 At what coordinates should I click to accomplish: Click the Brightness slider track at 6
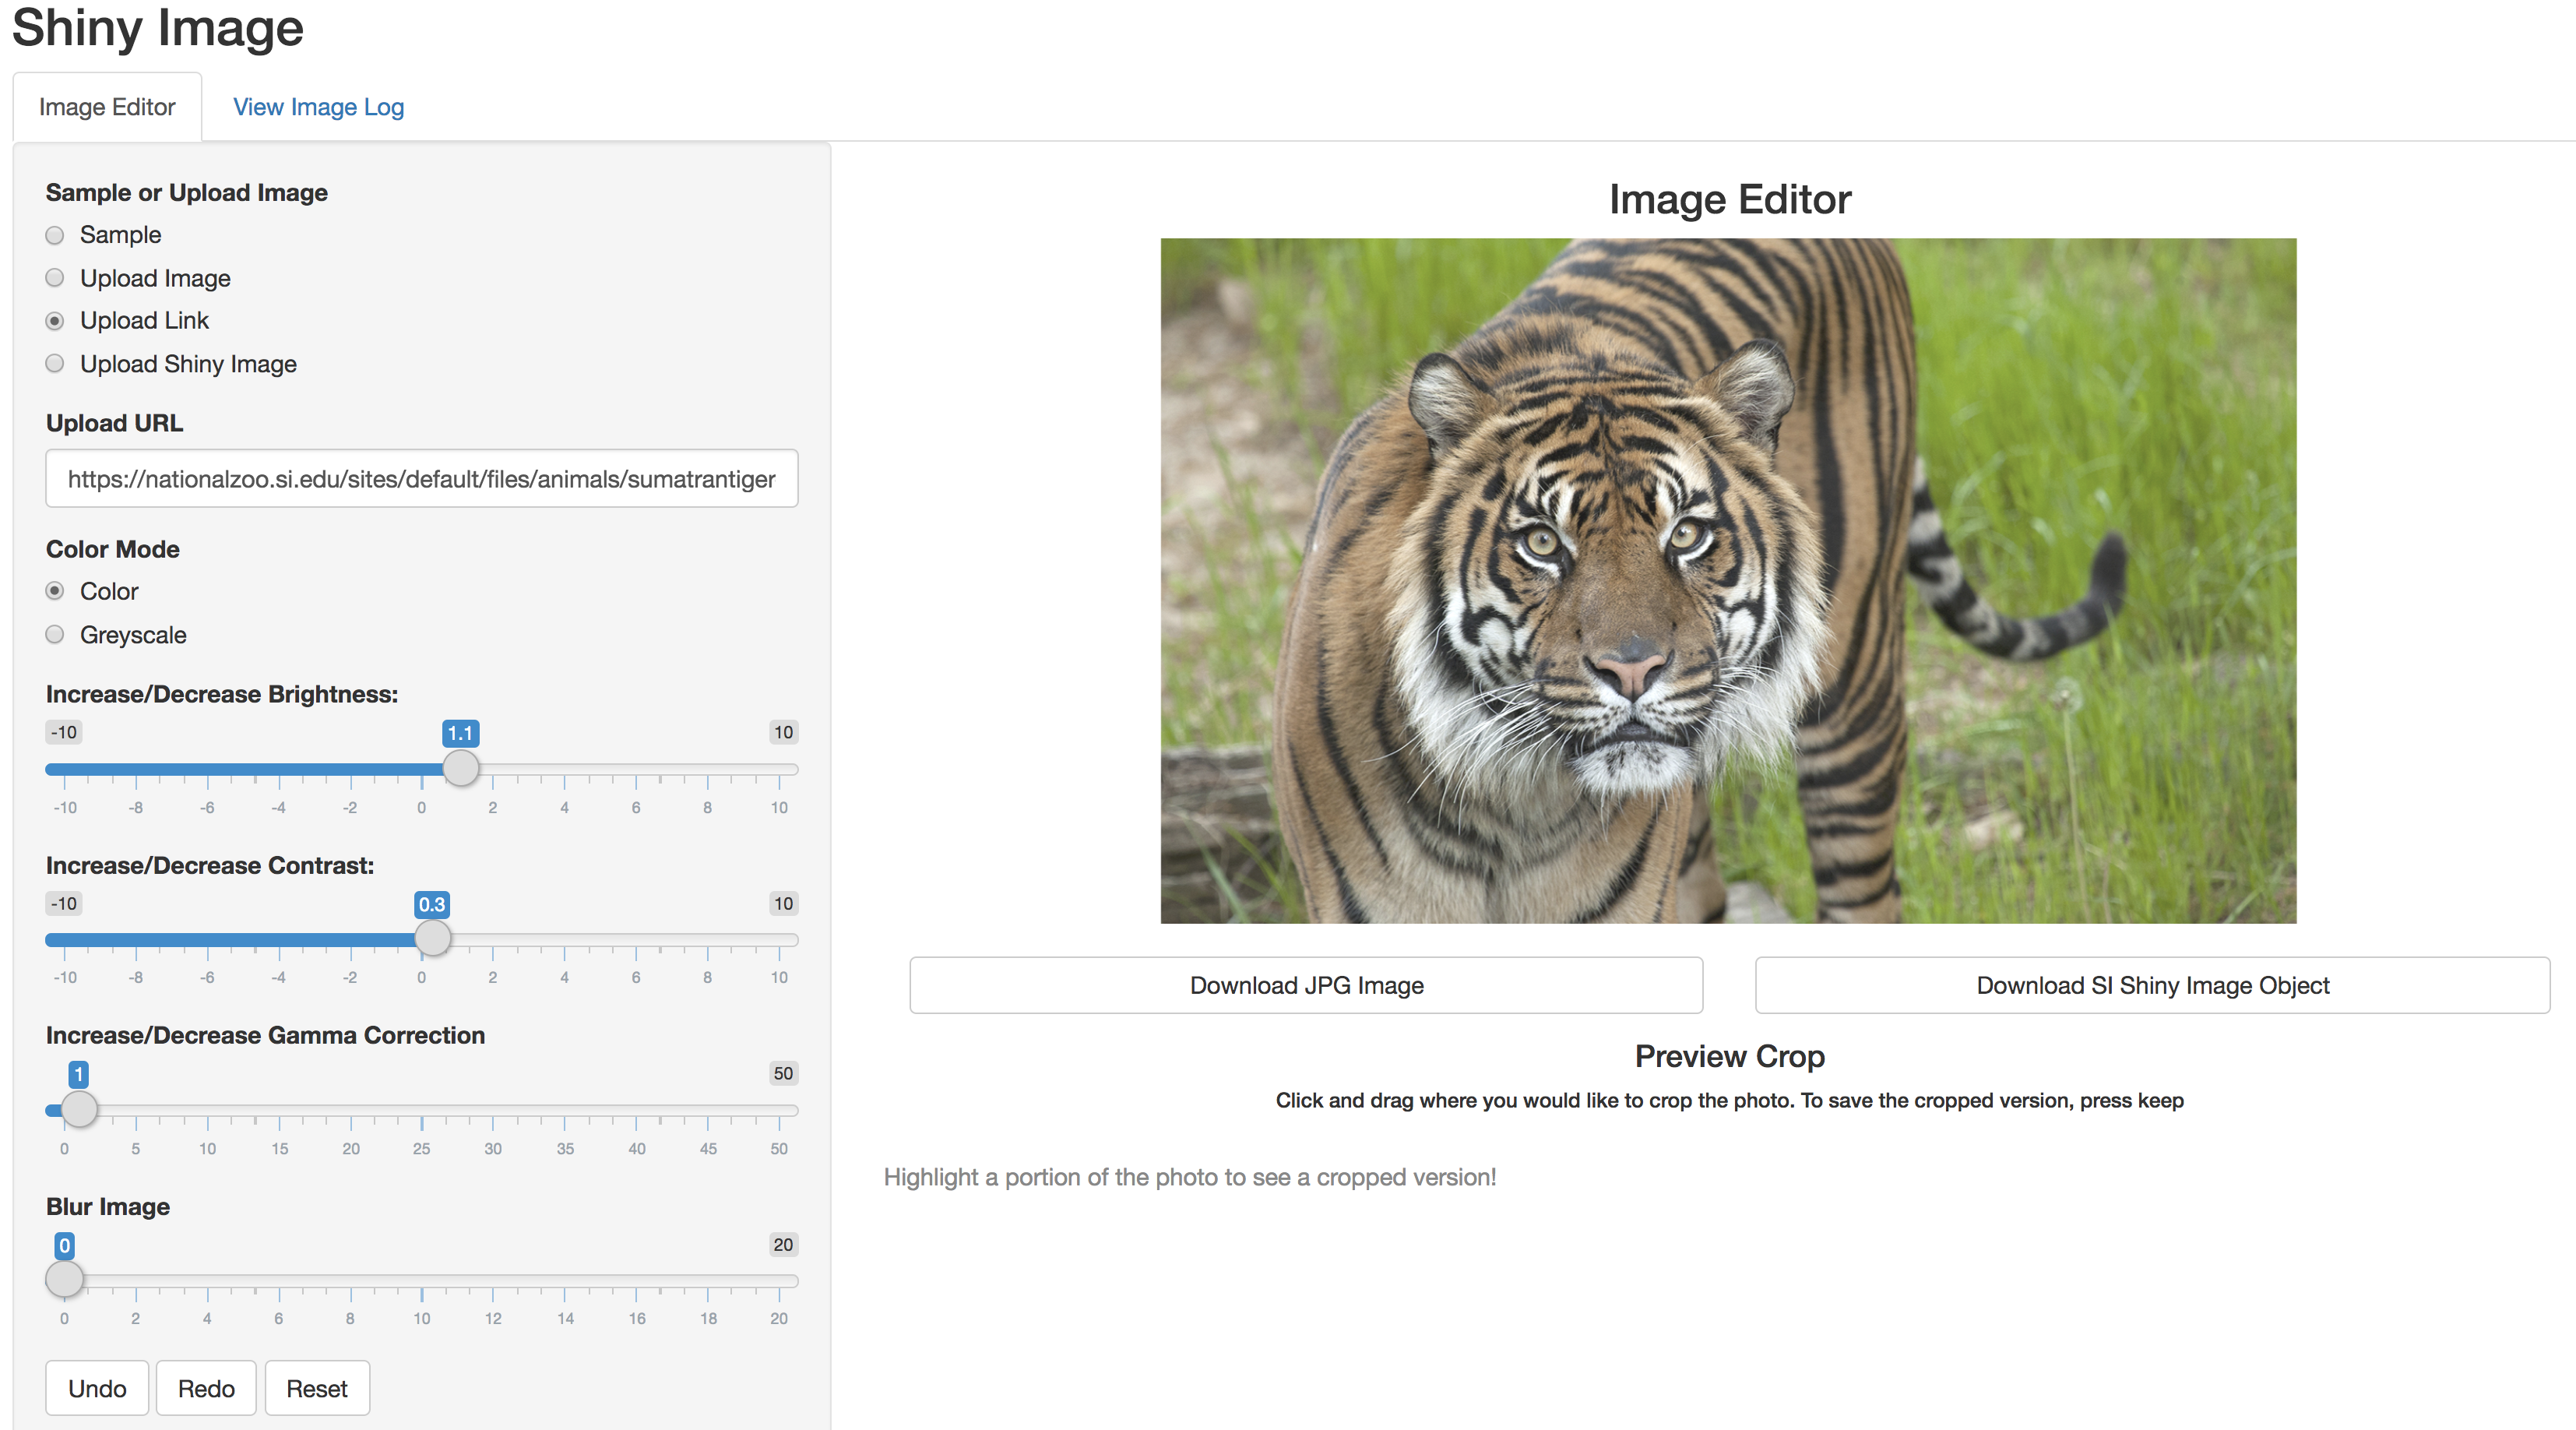(x=636, y=769)
